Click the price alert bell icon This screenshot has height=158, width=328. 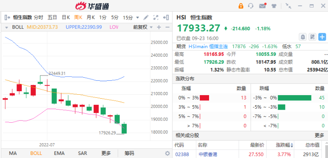tap(303, 38)
